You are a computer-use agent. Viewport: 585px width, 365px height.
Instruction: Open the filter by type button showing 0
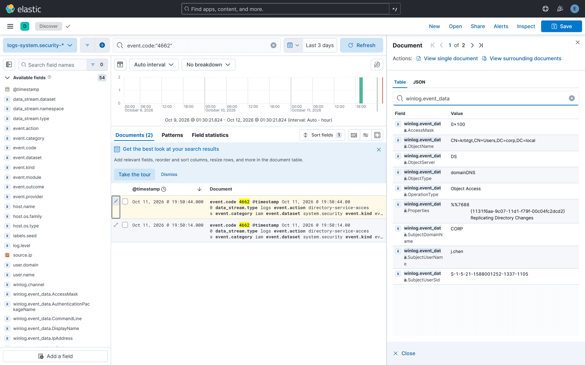[x=97, y=64]
